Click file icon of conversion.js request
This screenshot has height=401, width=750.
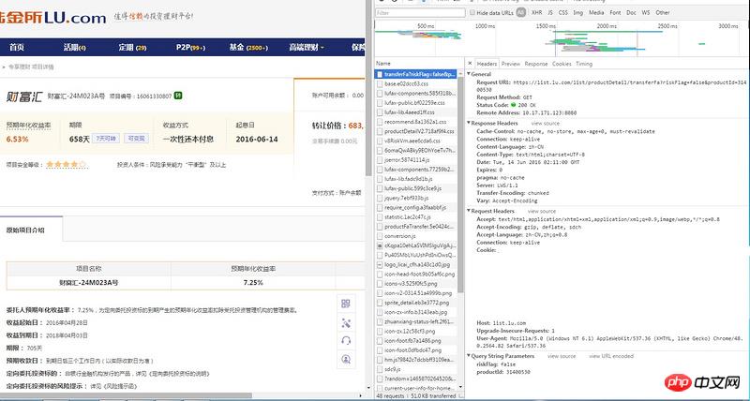coord(380,236)
